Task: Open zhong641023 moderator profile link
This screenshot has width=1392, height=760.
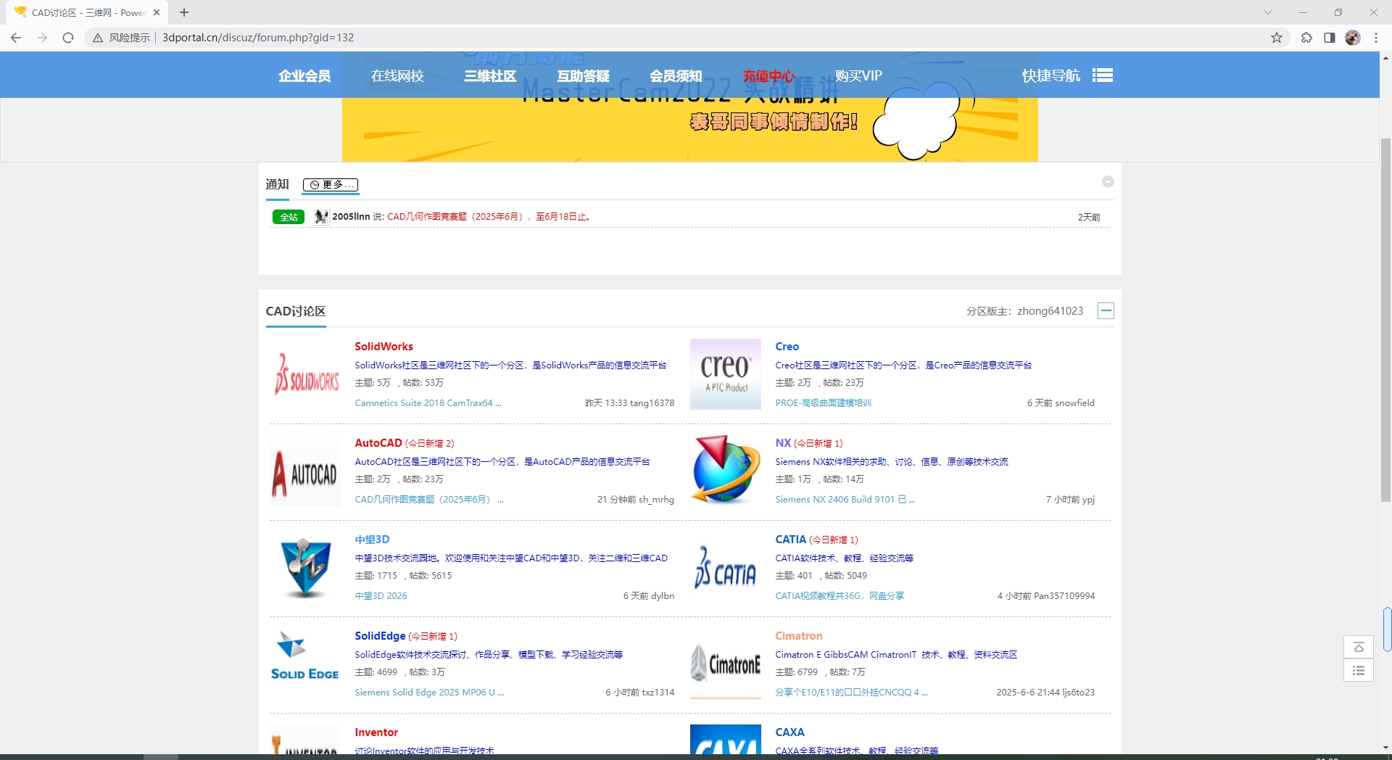Action: pyautogui.click(x=1050, y=311)
